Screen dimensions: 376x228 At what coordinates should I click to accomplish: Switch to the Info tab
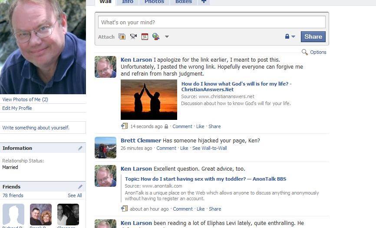tap(128, 2)
